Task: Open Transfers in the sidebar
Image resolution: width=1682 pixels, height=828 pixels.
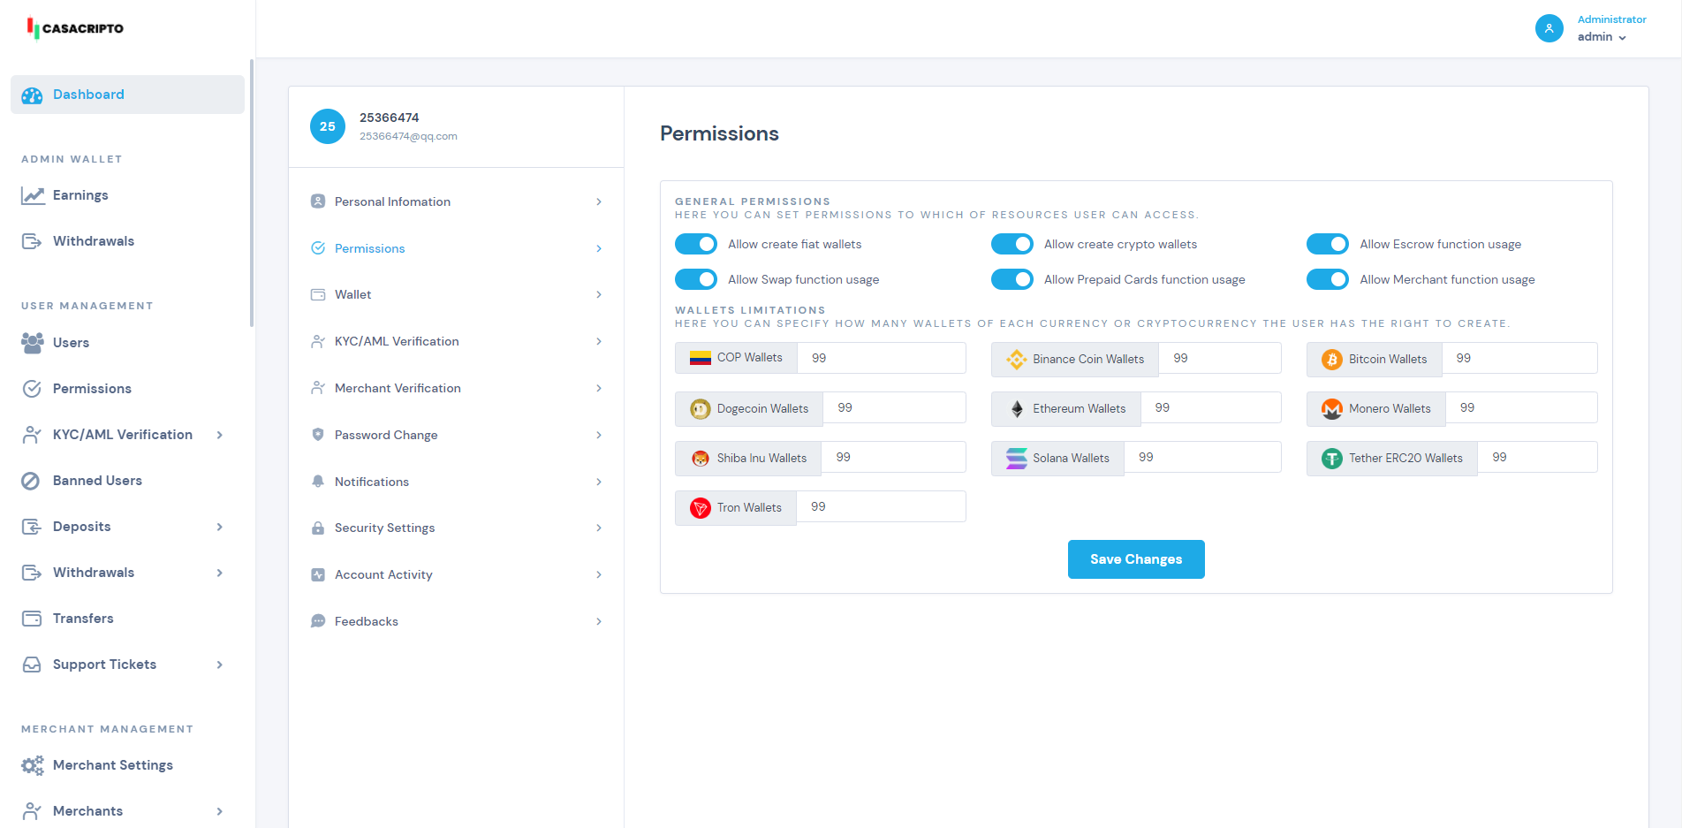Action: 83,619
